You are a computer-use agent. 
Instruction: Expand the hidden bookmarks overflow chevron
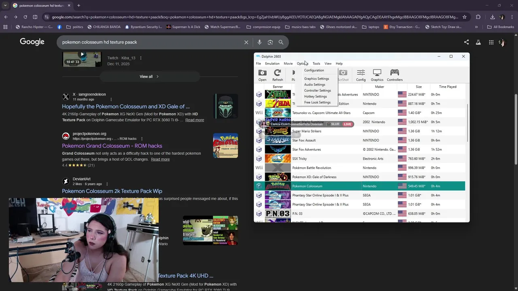[x=476, y=27]
